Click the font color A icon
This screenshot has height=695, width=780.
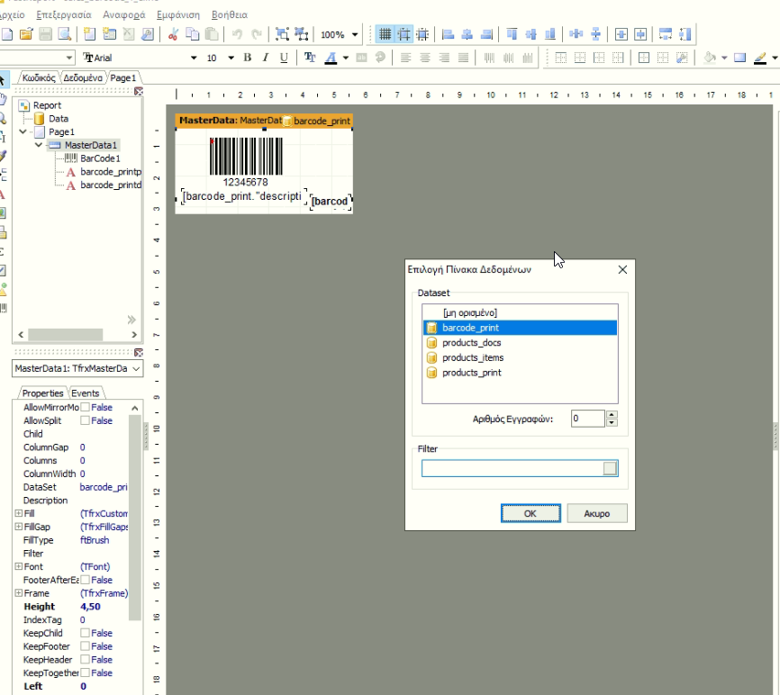[331, 58]
